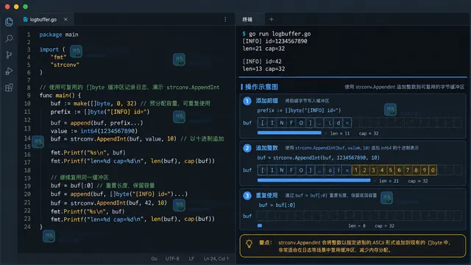Click the len = 0 progress bar
471x265 pixels.
260,225
